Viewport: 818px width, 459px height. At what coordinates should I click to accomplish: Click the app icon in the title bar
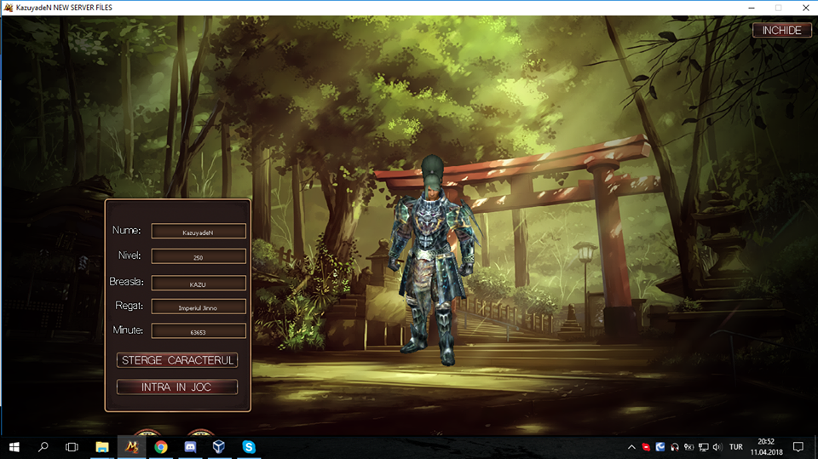(8, 8)
